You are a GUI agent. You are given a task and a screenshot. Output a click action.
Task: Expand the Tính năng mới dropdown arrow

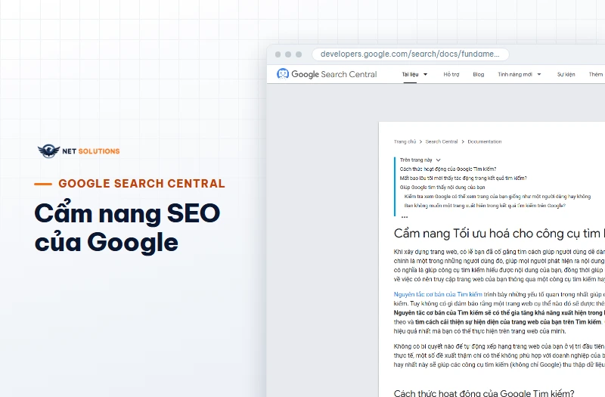(539, 74)
